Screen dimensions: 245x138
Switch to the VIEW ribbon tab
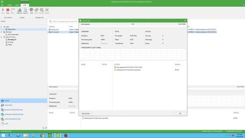point(17,5)
